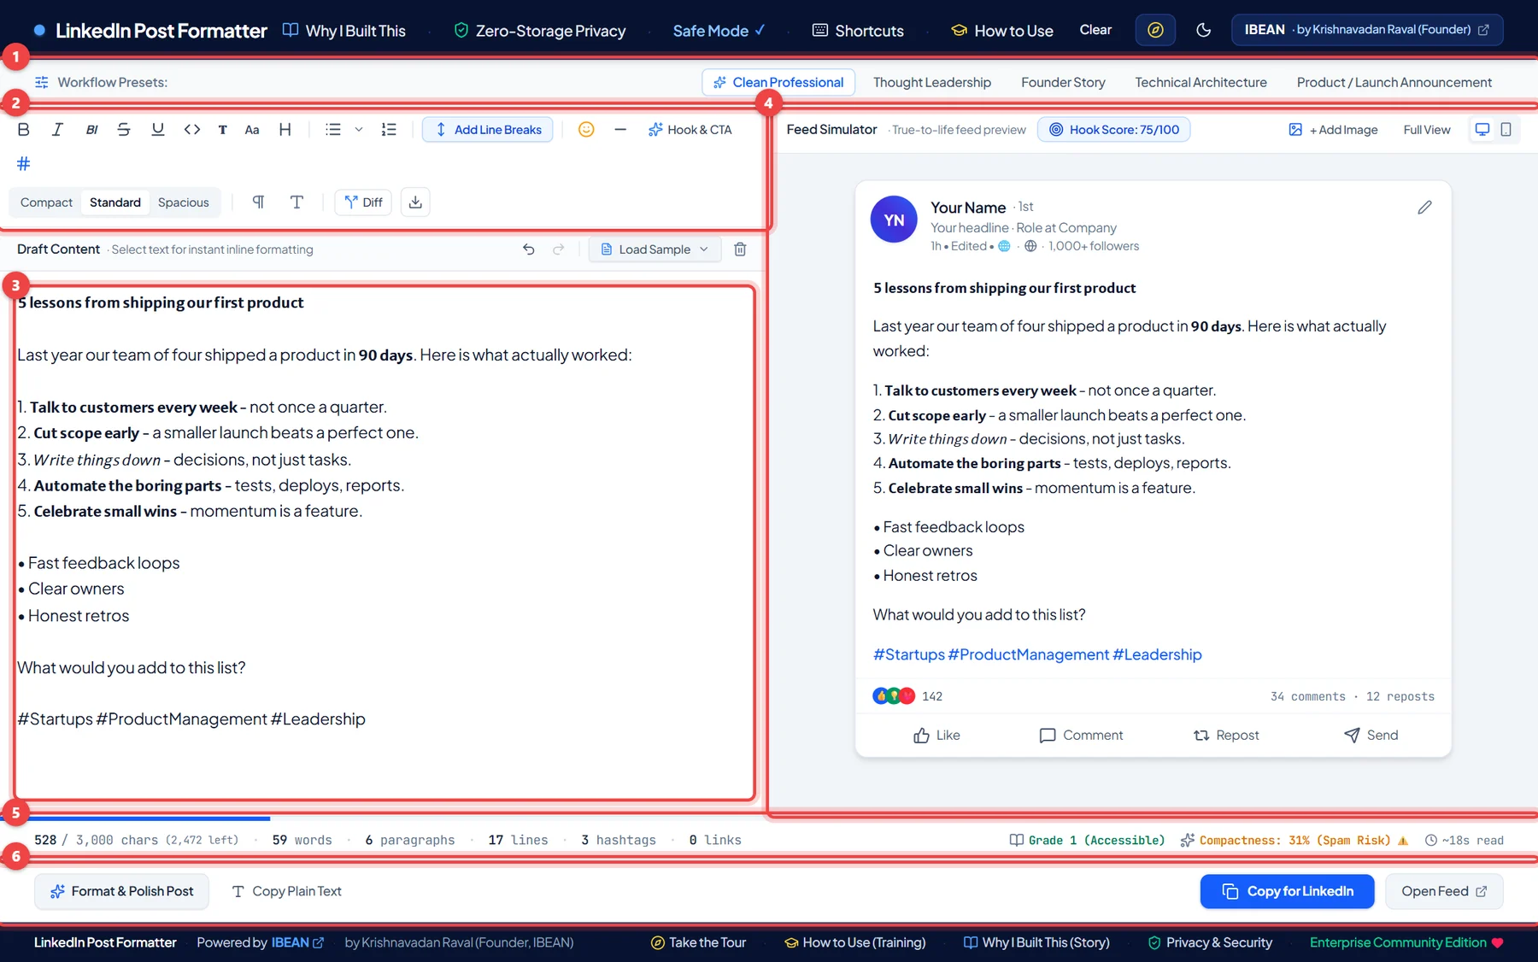1538x962 pixels.
Task: Toggle dark mode moon icon
Action: tap(1203, 30)
